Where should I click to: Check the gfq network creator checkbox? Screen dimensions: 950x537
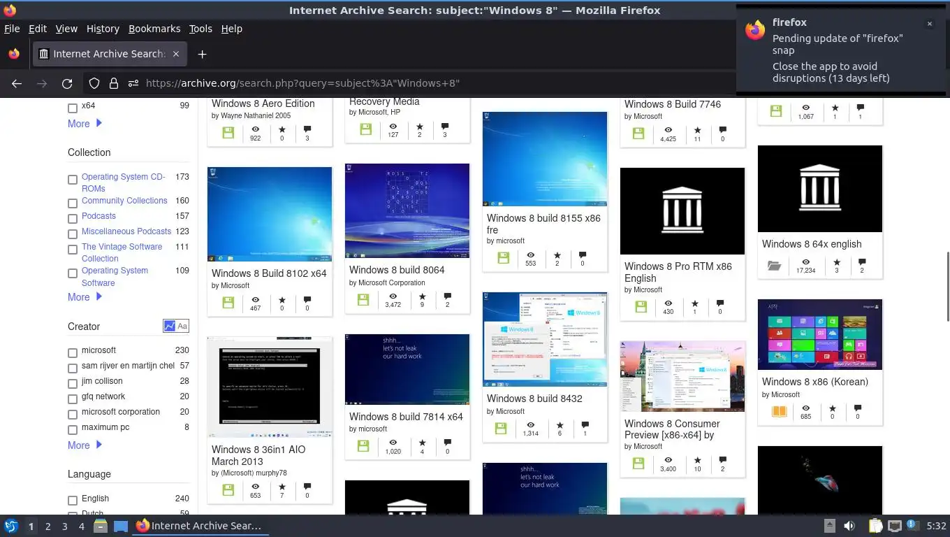pos(73,399)
